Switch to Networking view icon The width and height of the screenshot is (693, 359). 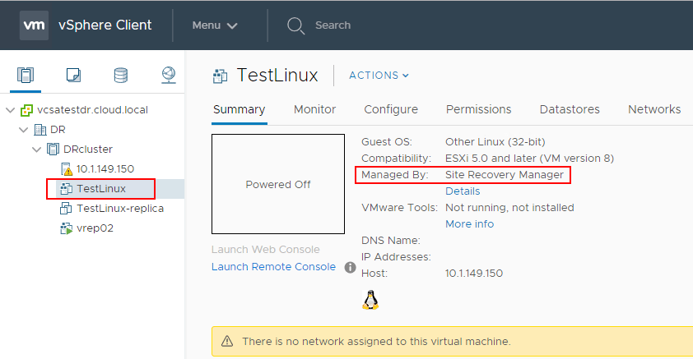(x=169, y=75)
